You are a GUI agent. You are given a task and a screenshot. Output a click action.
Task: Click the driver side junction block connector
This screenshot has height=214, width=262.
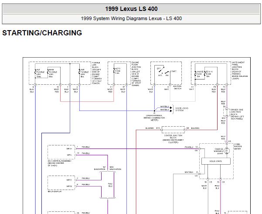coord(227,113)
